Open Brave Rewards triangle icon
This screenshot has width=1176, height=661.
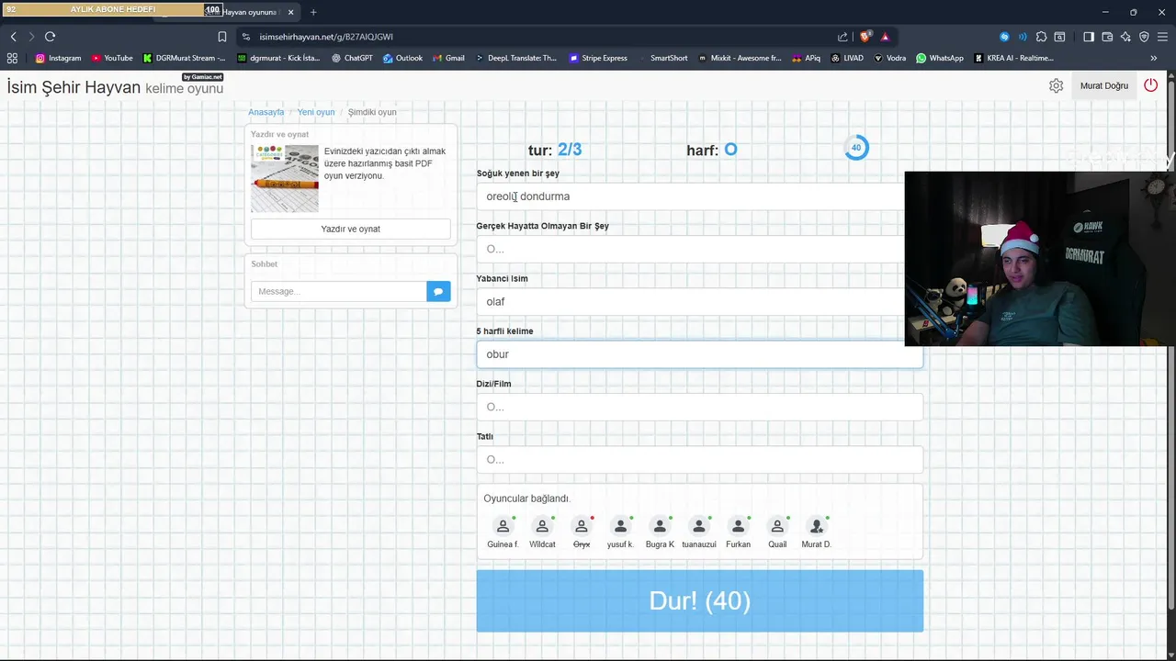(885, 37)
